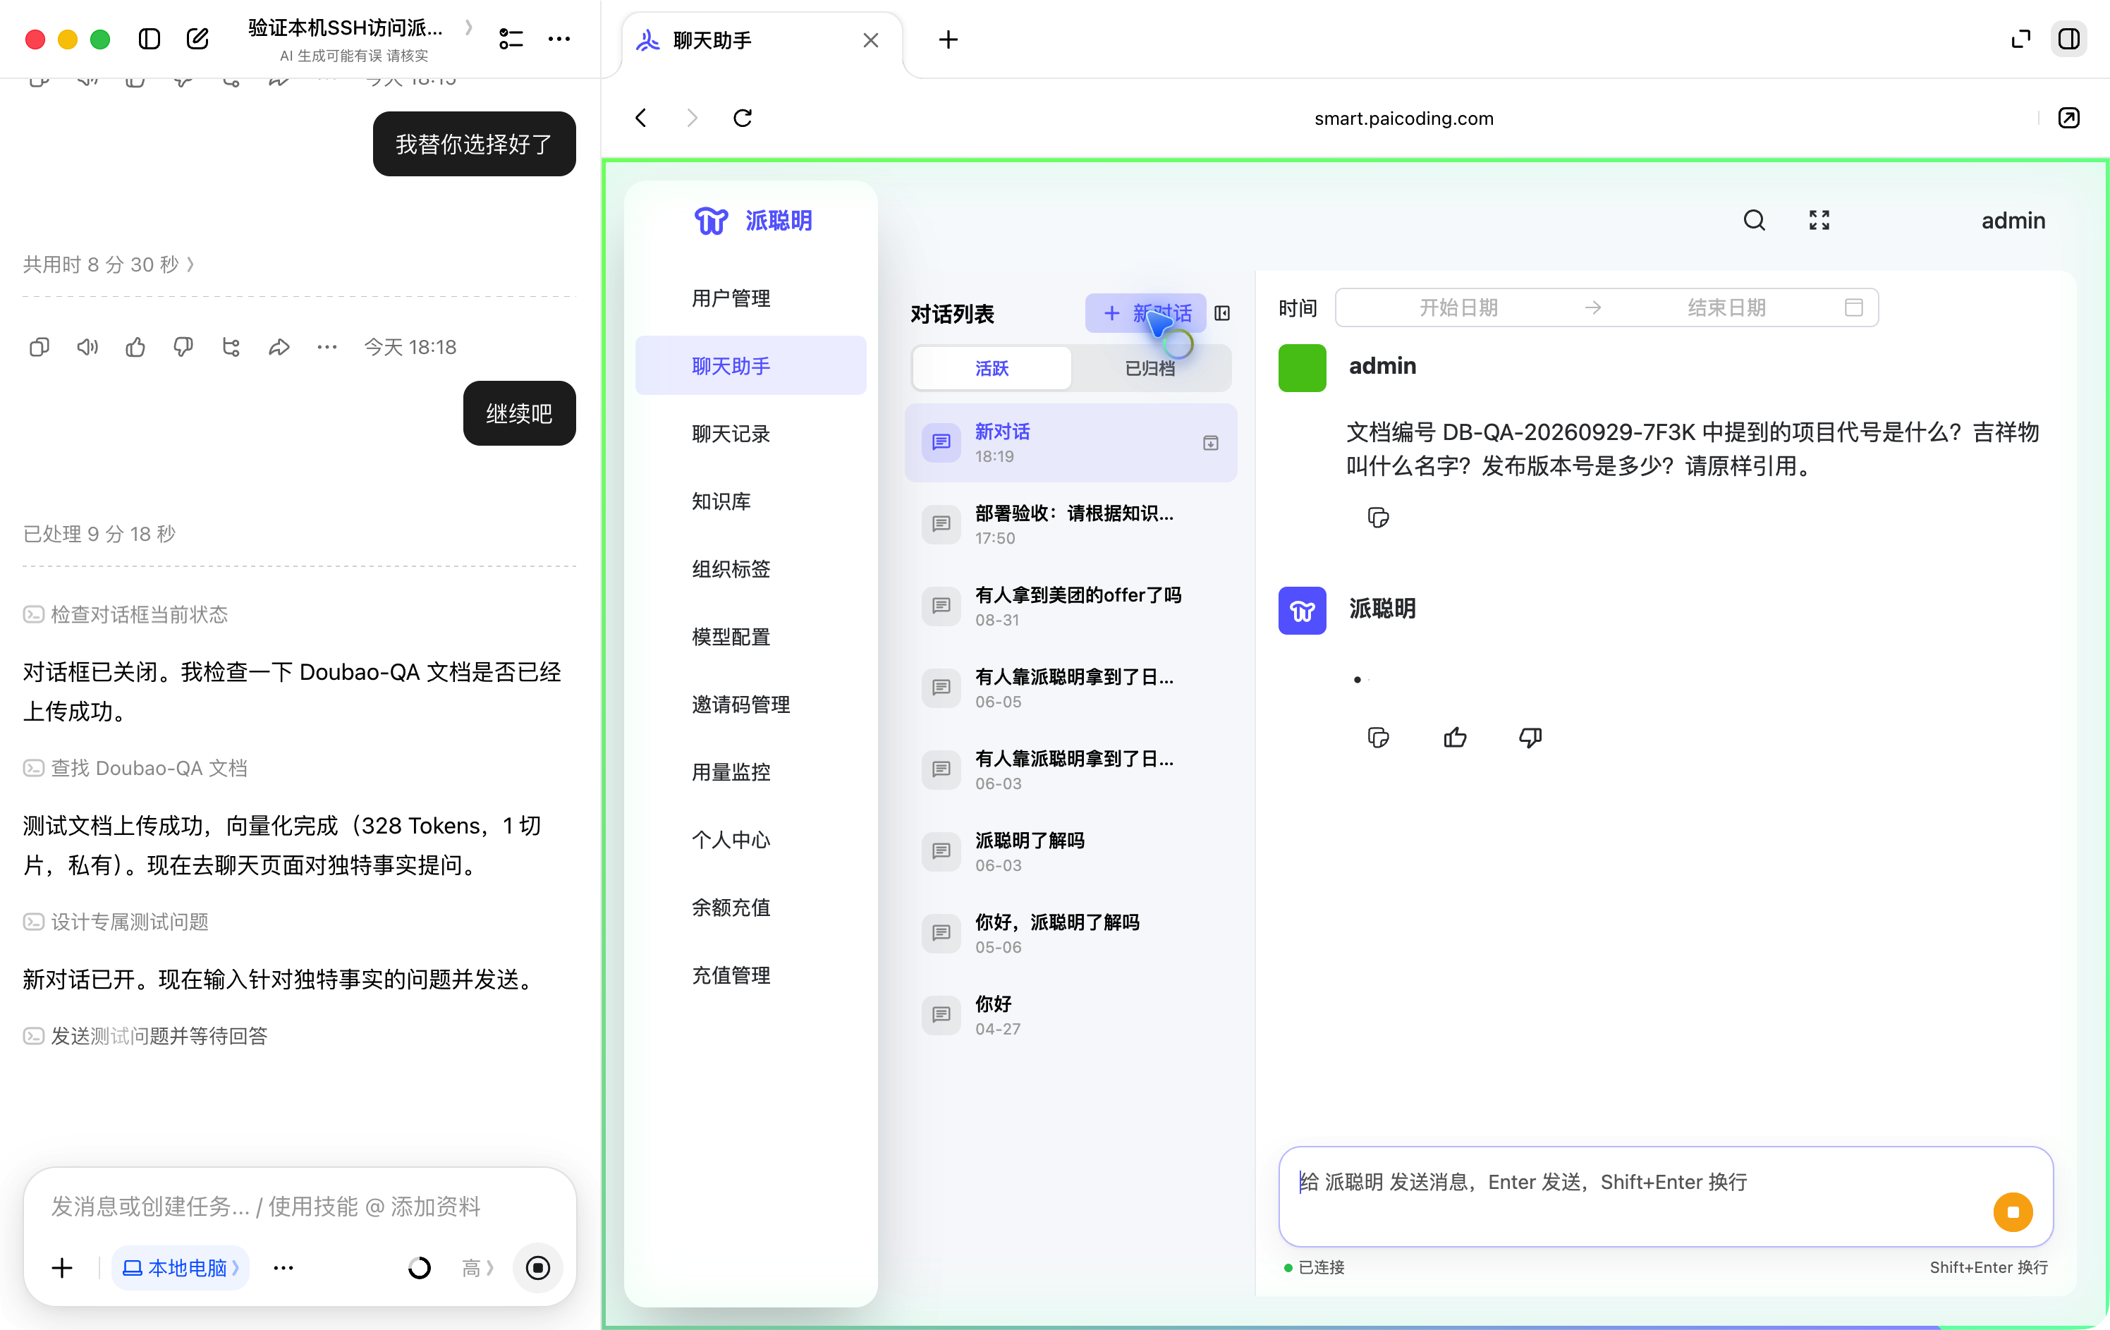The image size is (2110, 1330).
Task: Toggle fullscreen mode icon next to search
Action: [1819, 220]
